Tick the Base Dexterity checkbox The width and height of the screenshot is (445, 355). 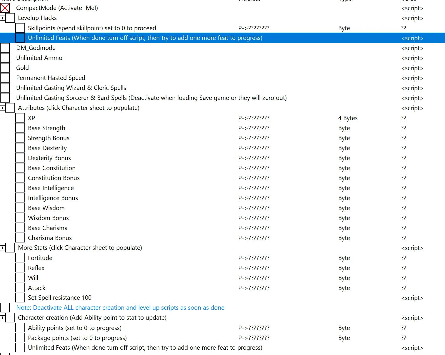[x=20, y=148]
